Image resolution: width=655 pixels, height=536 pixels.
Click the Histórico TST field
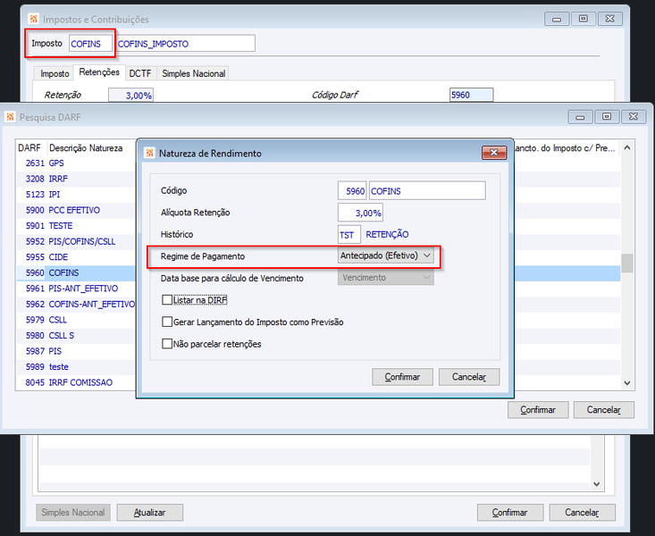pyautogui.click(x=349, y=235)
